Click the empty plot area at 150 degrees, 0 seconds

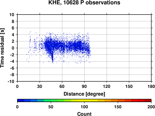(129, 48)
